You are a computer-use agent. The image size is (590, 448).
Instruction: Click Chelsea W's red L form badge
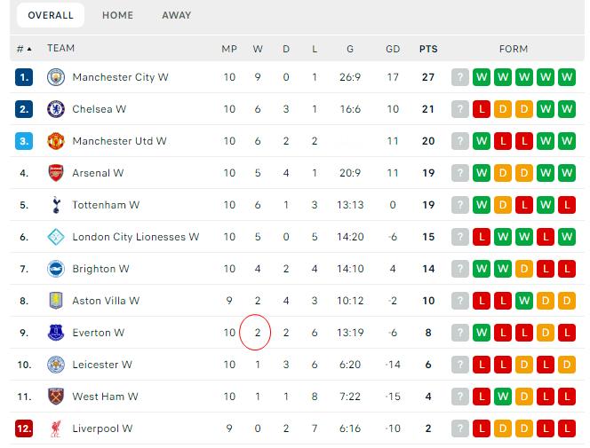(482, 109)
